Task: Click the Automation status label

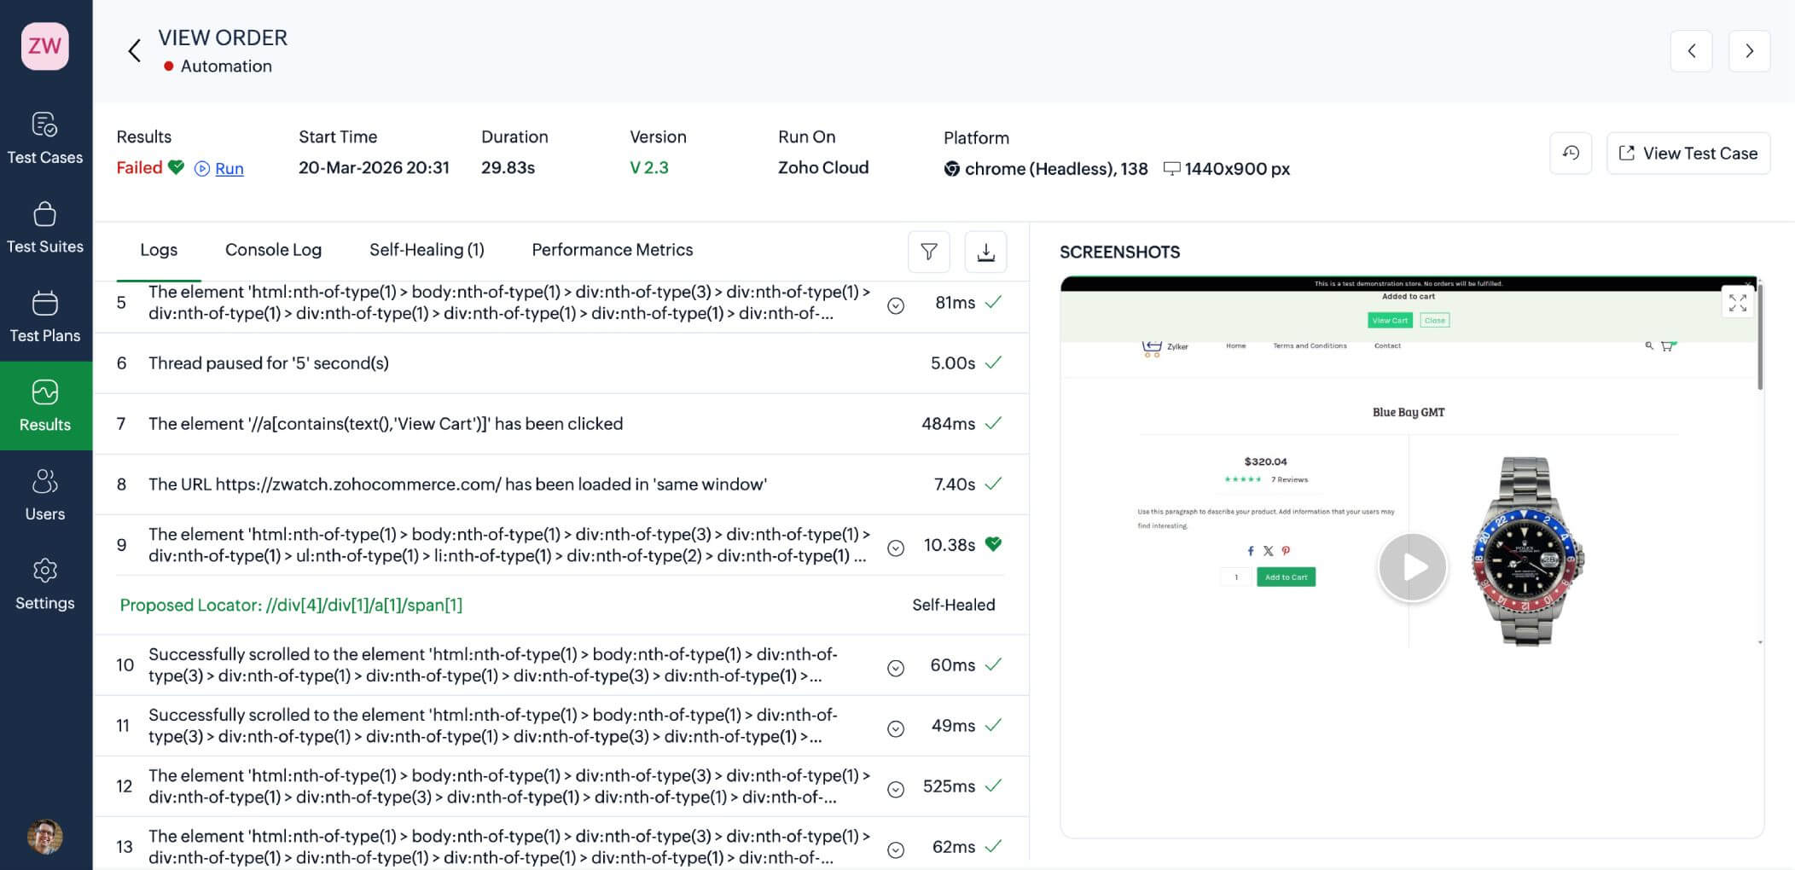Action: coord(226,67)
